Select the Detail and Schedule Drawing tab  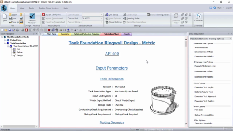click(x=87, y=34)
